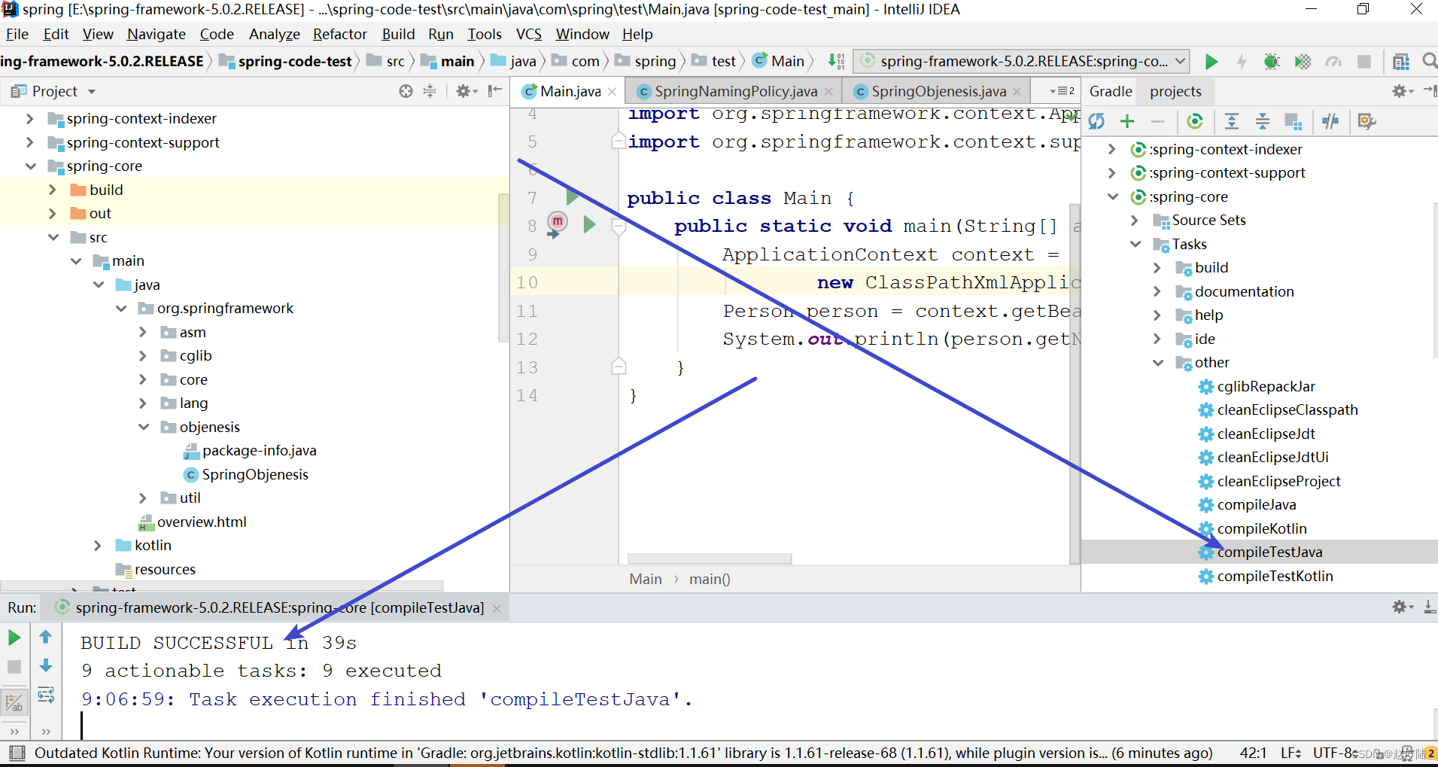The height and width of the screenshot is (767, 1438).
Task: Click LF line separator in status bar
Action: [1291, 753]
